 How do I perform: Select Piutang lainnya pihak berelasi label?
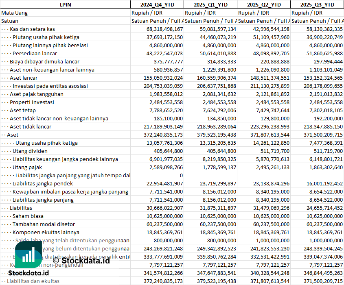pyautogui.click(x=50, y=46)
